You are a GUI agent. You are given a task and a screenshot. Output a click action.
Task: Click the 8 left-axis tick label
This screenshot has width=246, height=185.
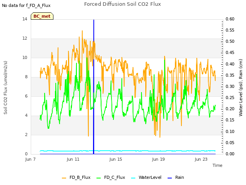(x=26, y=77)
